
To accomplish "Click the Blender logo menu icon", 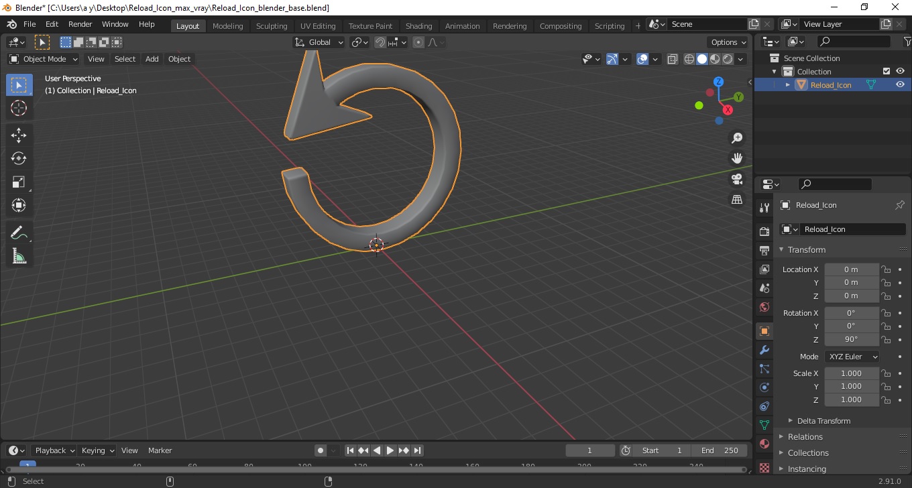I will point(11,24).
